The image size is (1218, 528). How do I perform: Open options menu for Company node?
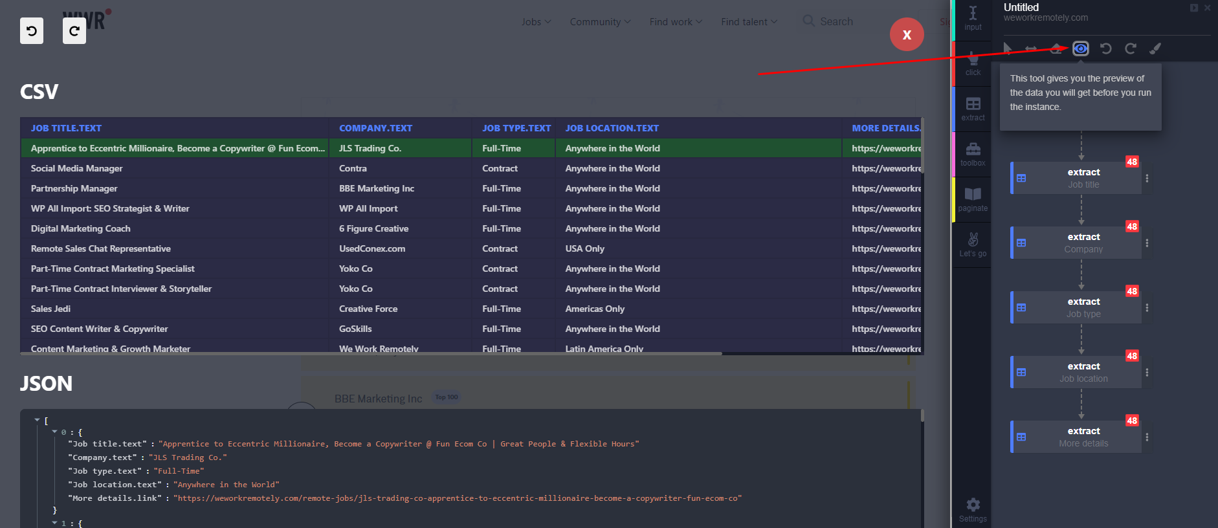pyautogui.click(x=1147, y=243)
